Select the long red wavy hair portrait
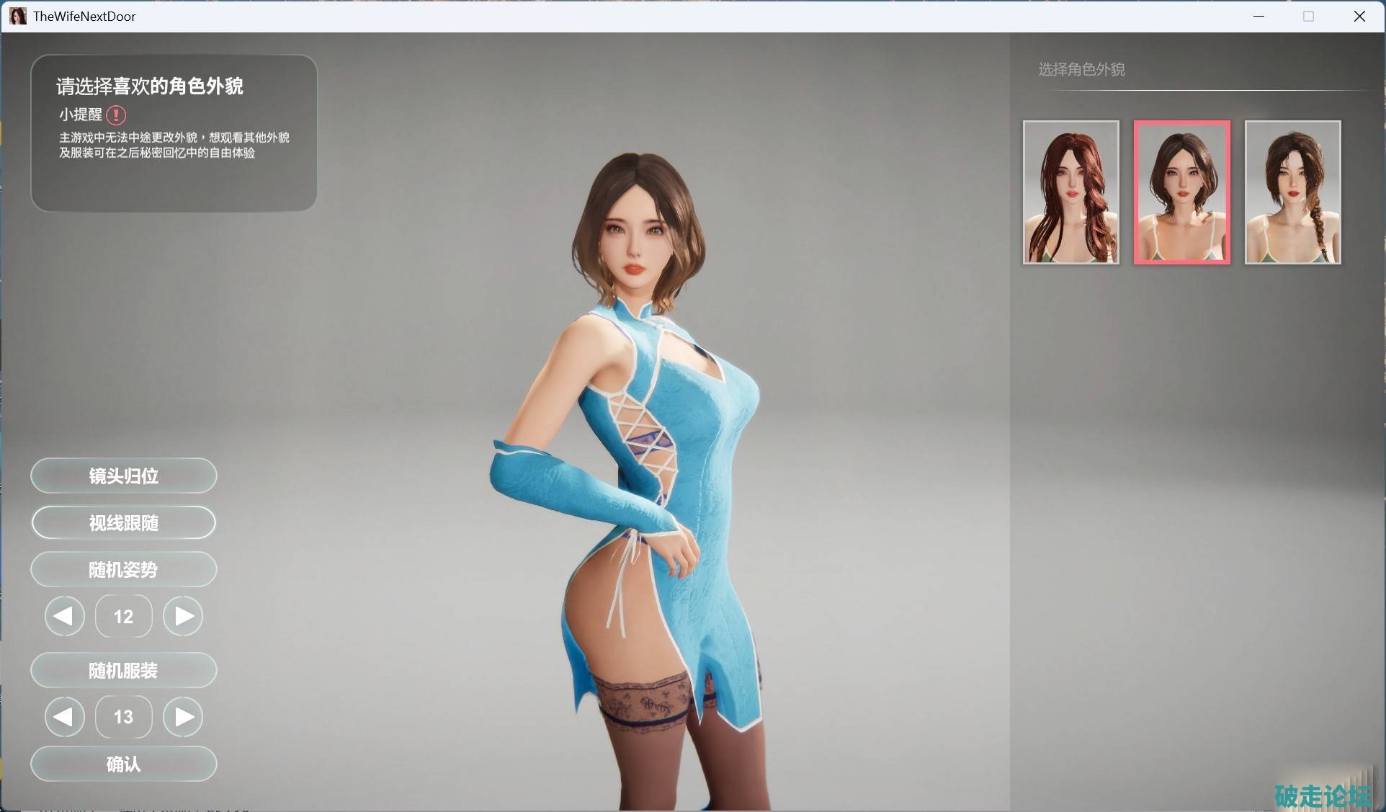Image resolution: width=1386 pixels, height=812 pixels. tap(1071, 192)
